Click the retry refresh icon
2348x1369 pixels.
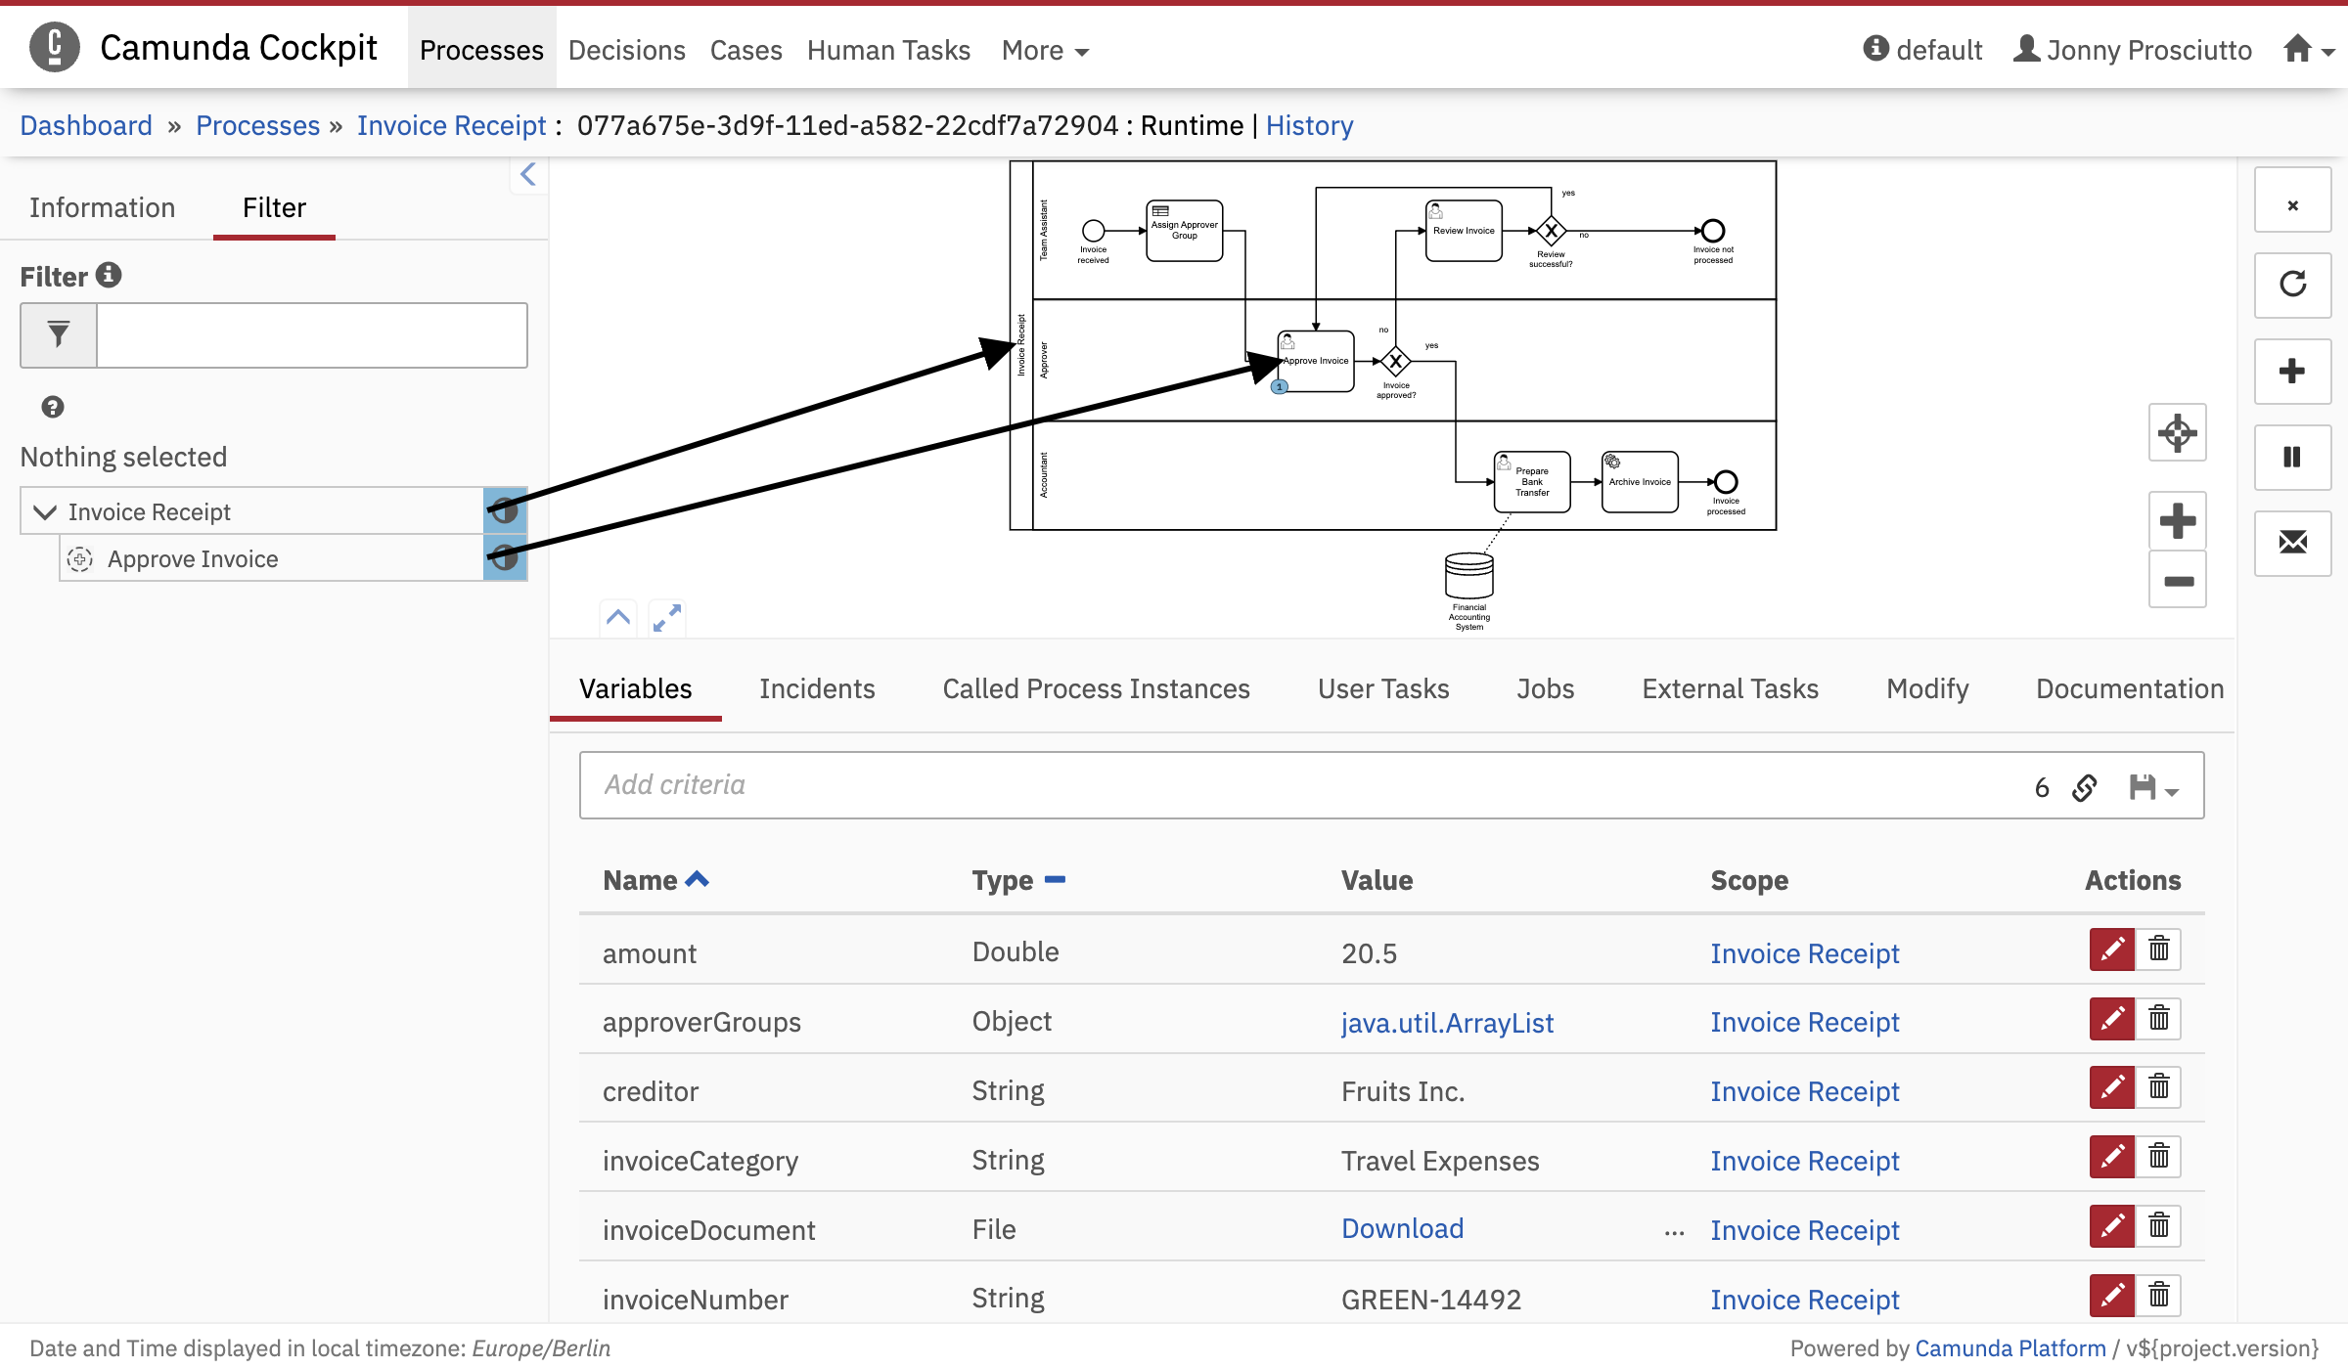pyautogui.click(x=2293, y=285)
